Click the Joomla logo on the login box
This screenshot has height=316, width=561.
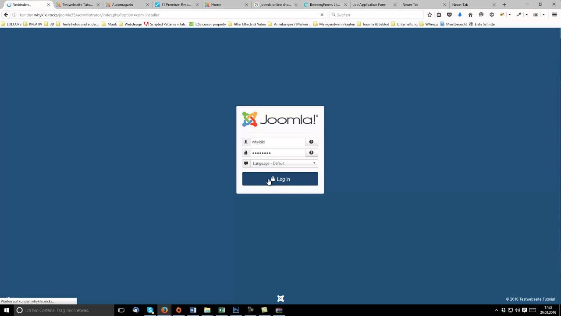(x=280, y=119)
